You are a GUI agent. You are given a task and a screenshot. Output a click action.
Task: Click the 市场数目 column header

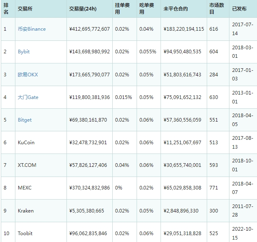click(215, 8)
